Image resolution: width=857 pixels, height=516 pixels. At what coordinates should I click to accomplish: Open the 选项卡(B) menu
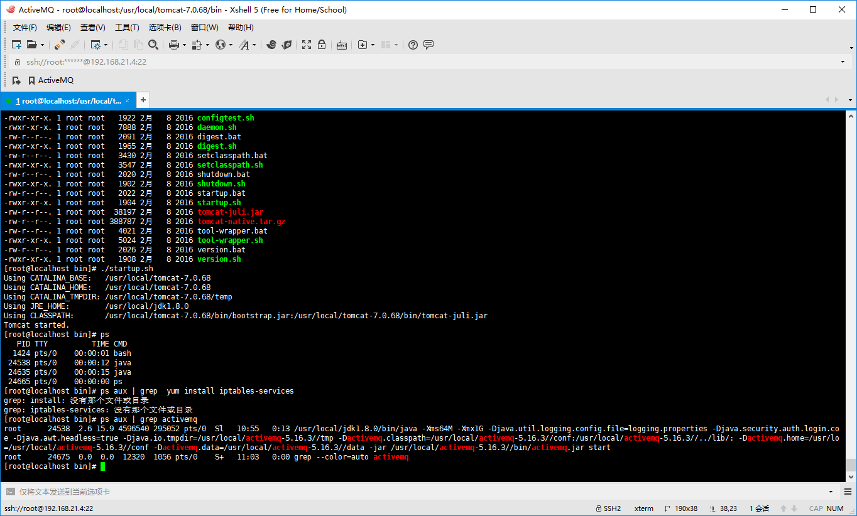click(x=165, y=28)
